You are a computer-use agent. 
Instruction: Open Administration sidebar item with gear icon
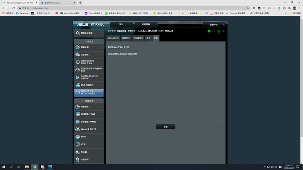pos(89,160)
